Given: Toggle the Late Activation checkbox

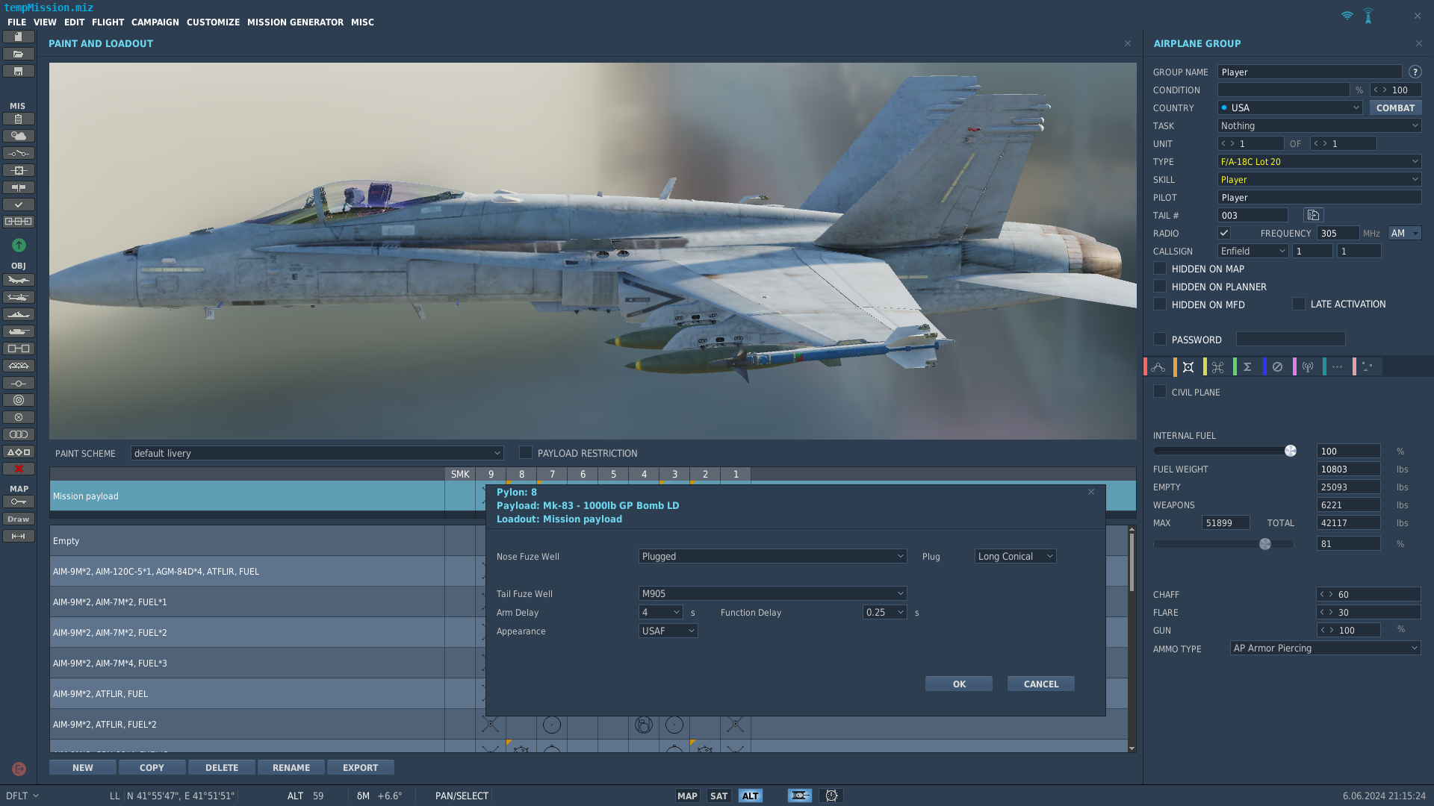Looking at the screenshot, I should click(x=1299, y=304).
